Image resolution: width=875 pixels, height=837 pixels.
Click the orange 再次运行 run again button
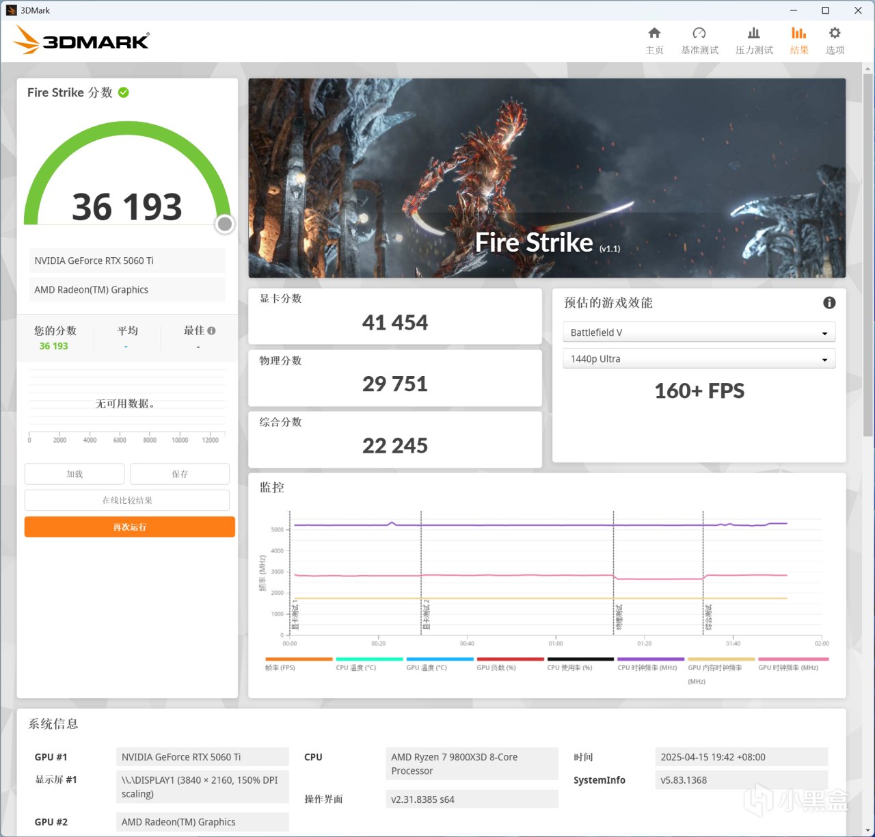tap(130, 527)
